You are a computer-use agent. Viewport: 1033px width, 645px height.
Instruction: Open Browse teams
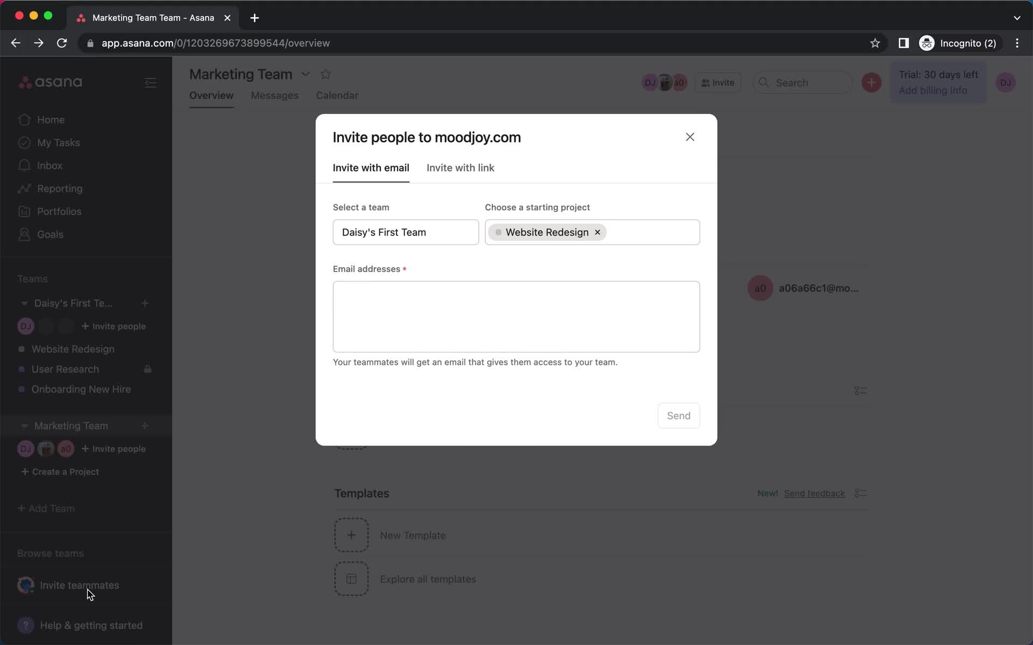click(x=51, y=554)
